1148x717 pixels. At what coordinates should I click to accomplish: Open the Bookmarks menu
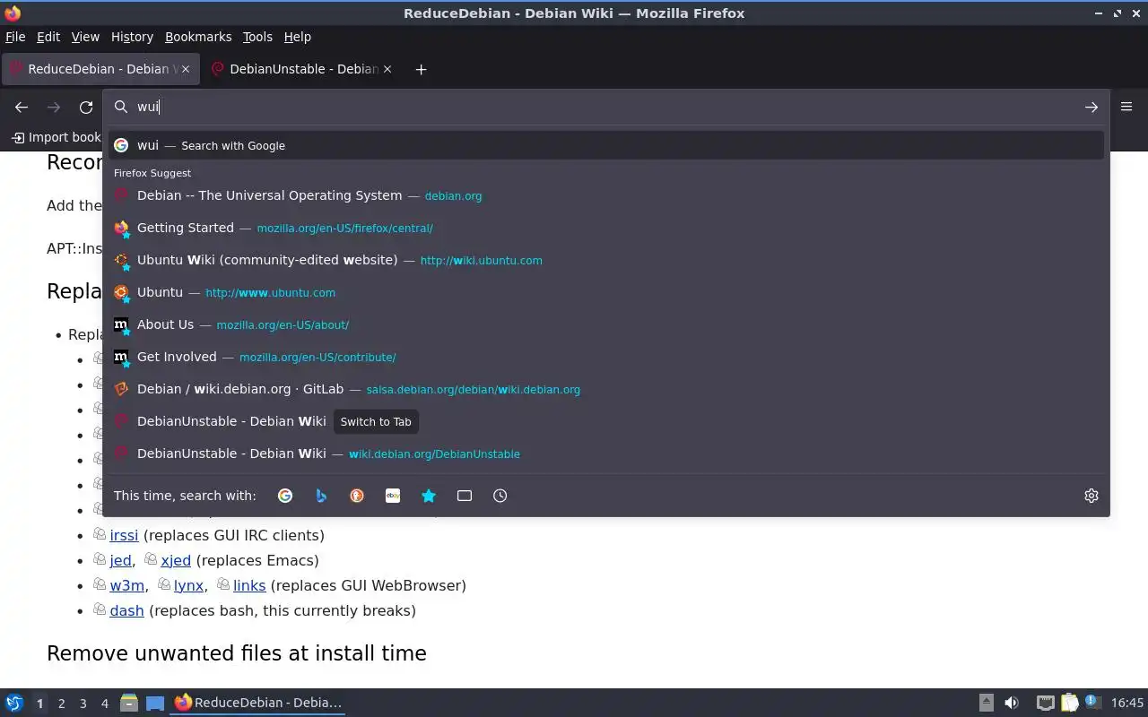tap(198, 37)
